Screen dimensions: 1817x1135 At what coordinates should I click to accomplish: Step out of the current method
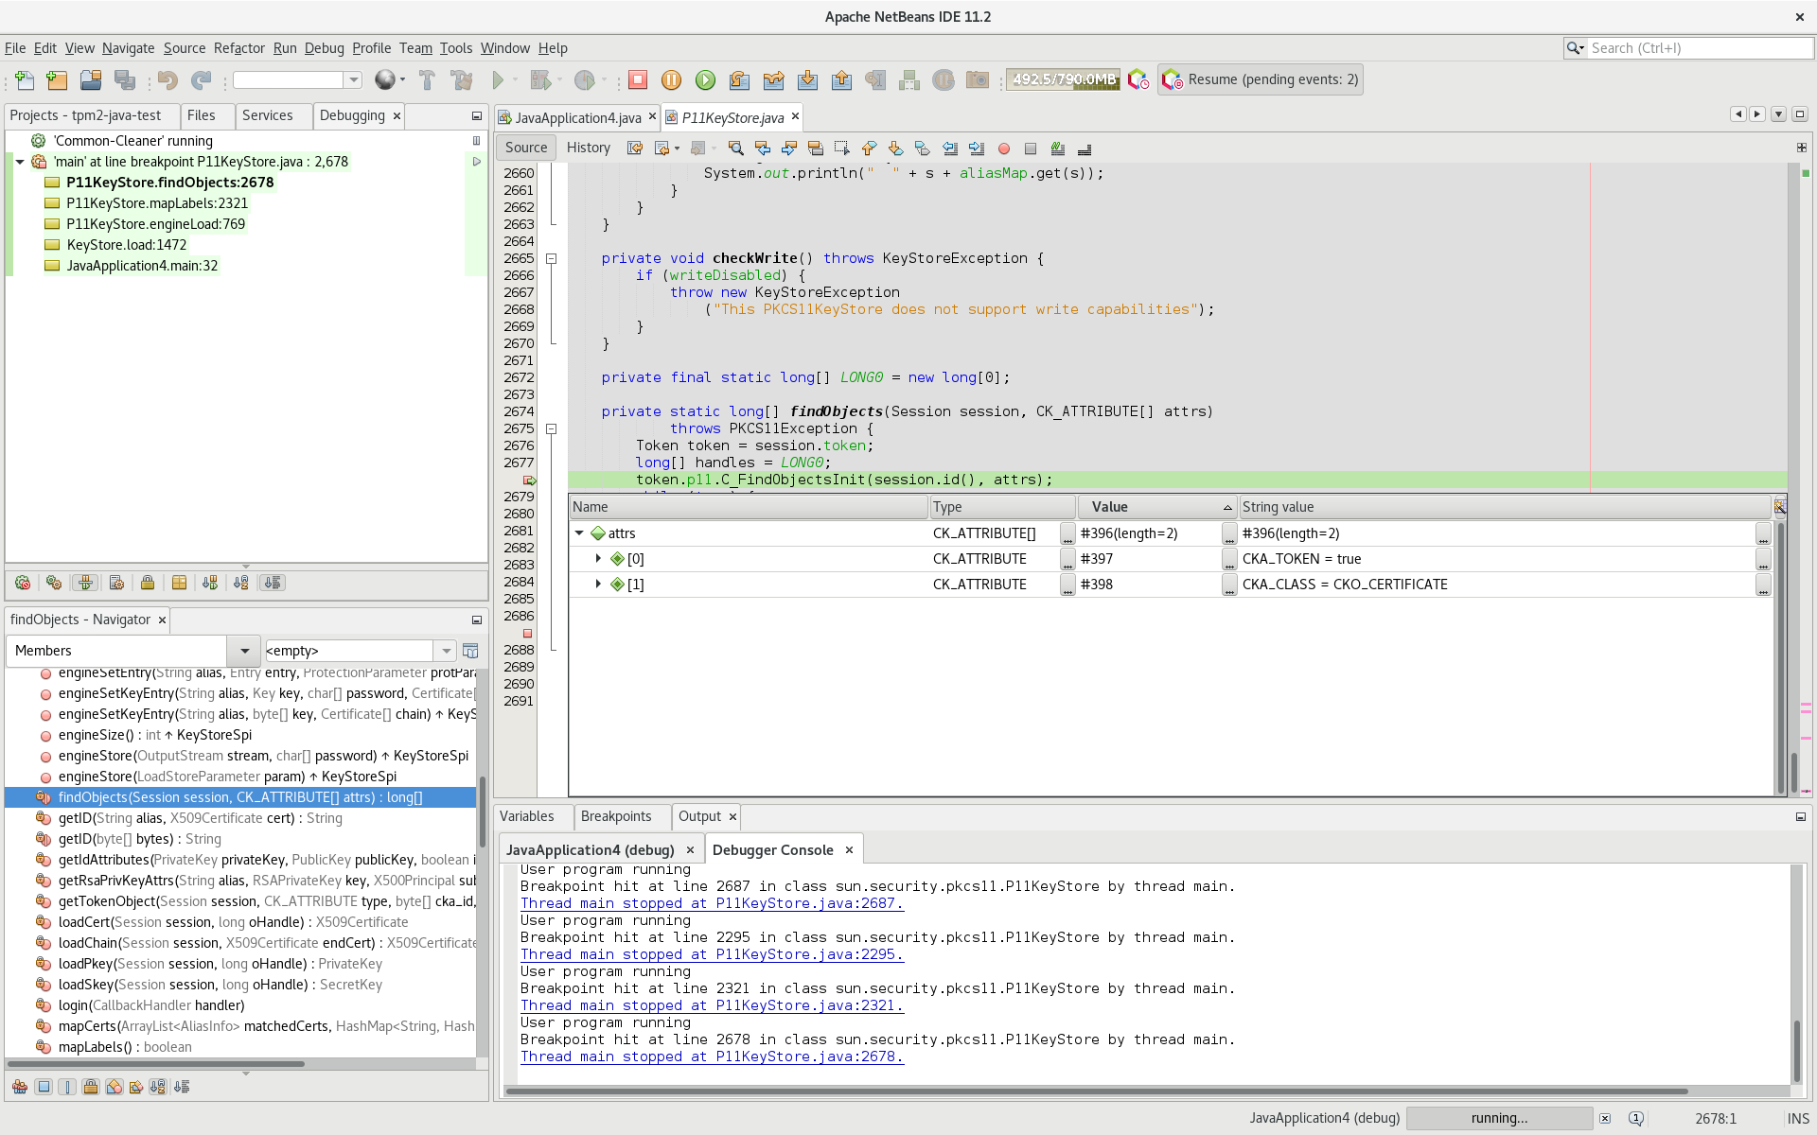pos(842,80)
